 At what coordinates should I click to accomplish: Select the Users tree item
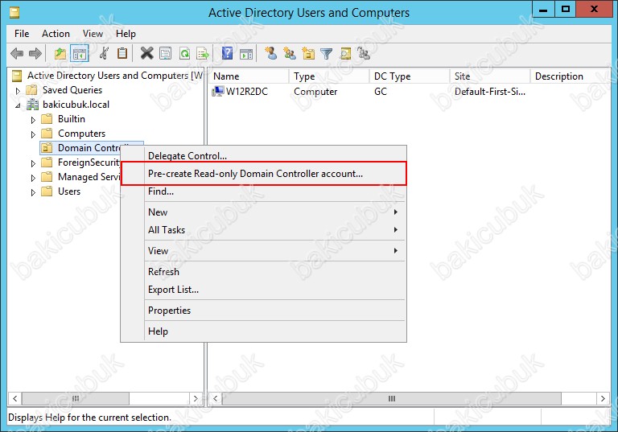69,191
